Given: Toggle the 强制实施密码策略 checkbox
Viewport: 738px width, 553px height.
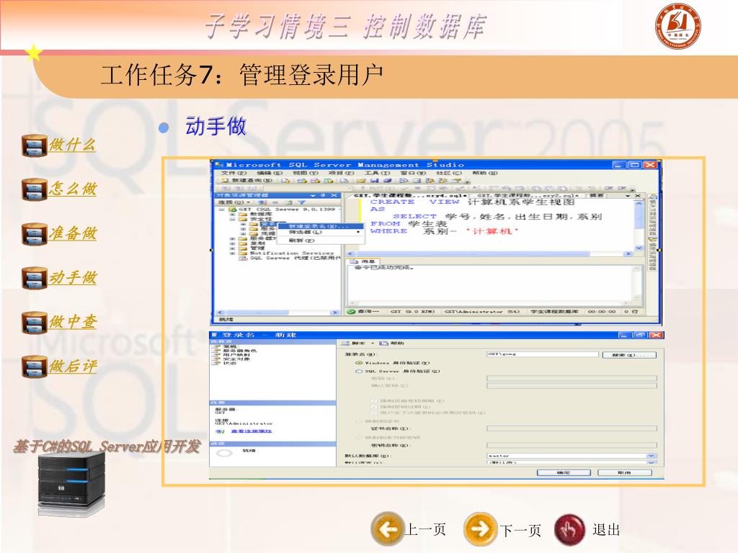Looking at the screenshot, I should [374, 401].
